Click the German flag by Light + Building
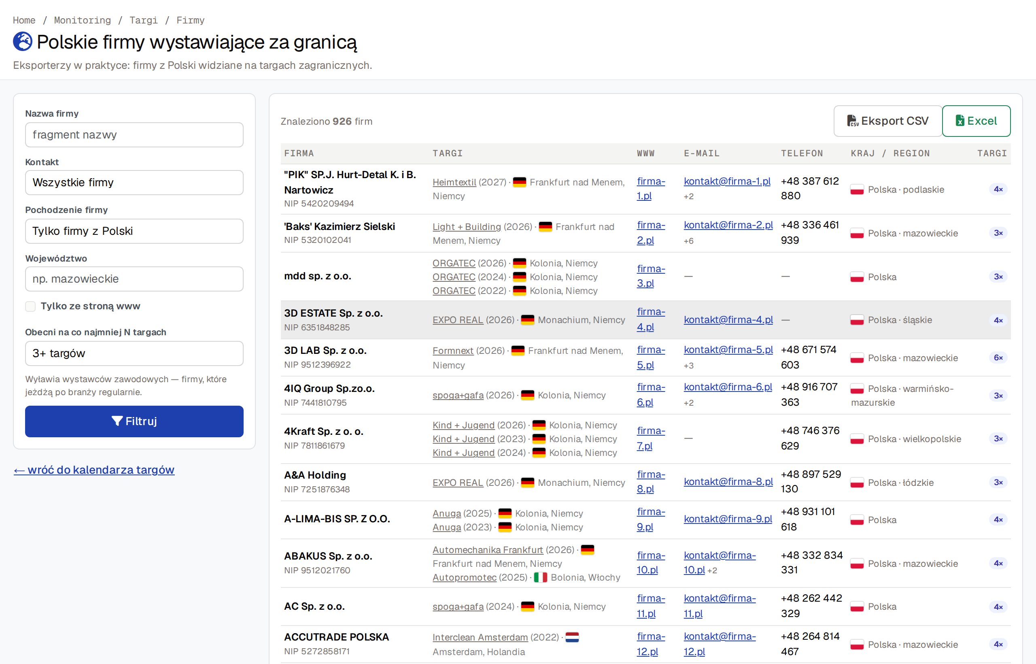Image resolution: width=1036 pixels, height=664 pixels. click(546, 227)
